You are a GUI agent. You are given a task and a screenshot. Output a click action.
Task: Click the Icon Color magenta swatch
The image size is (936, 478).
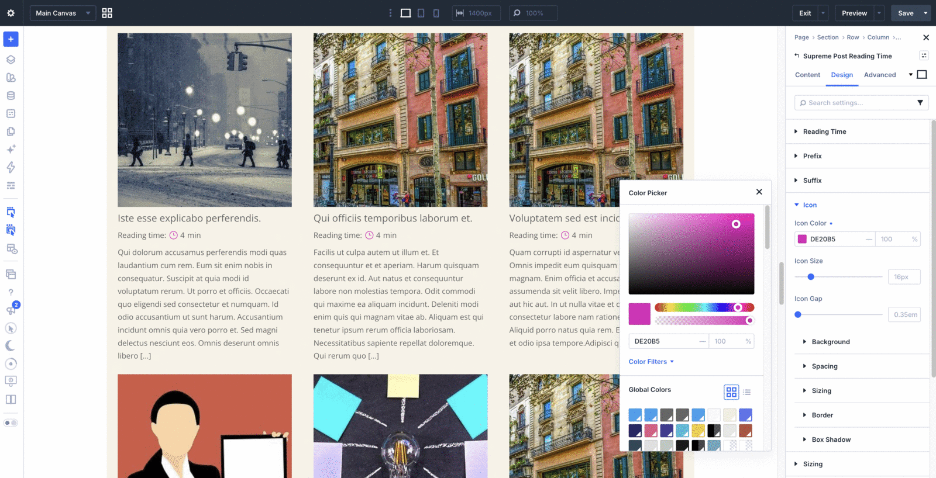click(802, 239)
